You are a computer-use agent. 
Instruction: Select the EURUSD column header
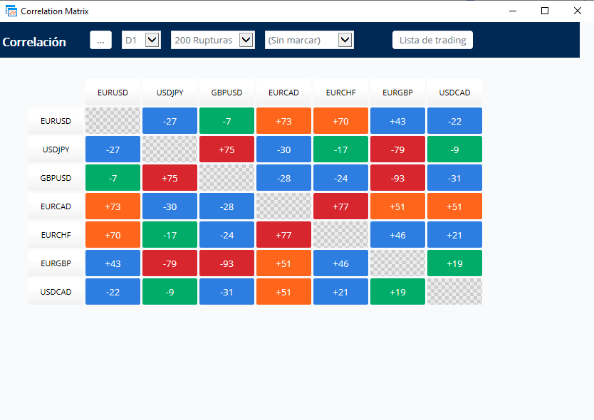tap(113, 93)
